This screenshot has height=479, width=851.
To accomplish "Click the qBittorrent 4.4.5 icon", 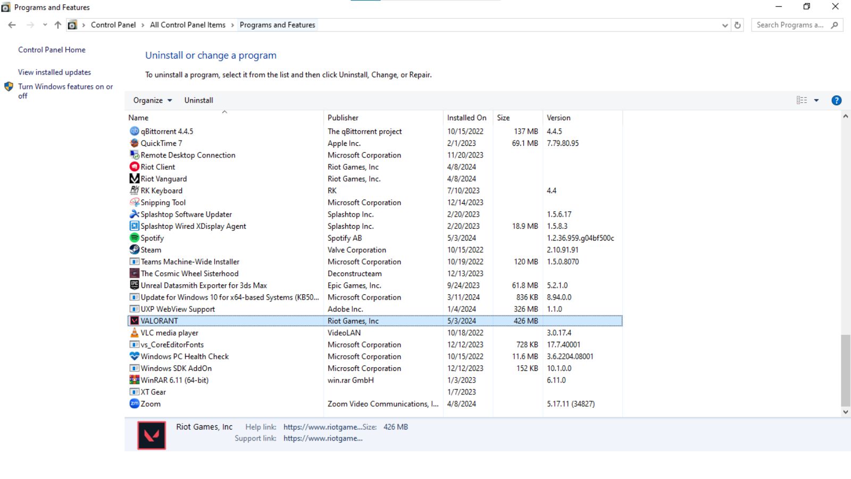I will (134, 131).
